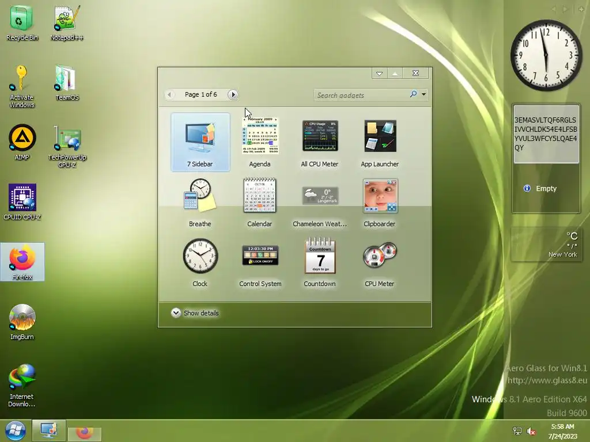Select the Activate Windows shortcut
Screen dimensions: 590x442
pyautogui.click(x=22, y=86)
